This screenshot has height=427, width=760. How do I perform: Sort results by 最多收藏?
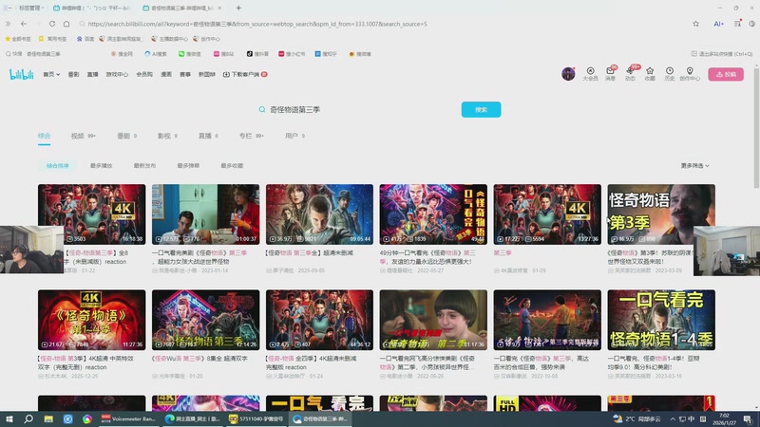pyautogui.click(x=232, y=165)
